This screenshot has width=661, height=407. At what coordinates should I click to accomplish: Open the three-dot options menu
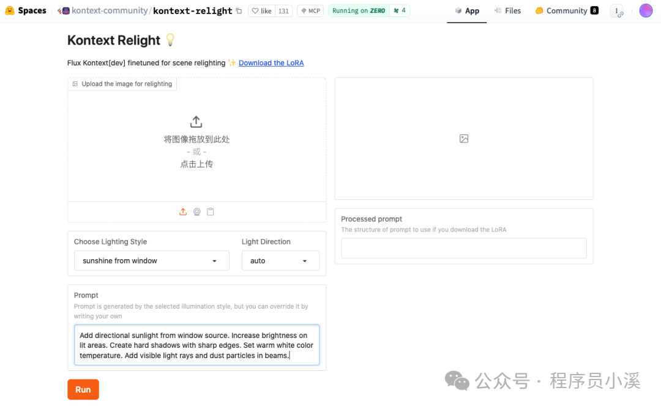[617, 11]
